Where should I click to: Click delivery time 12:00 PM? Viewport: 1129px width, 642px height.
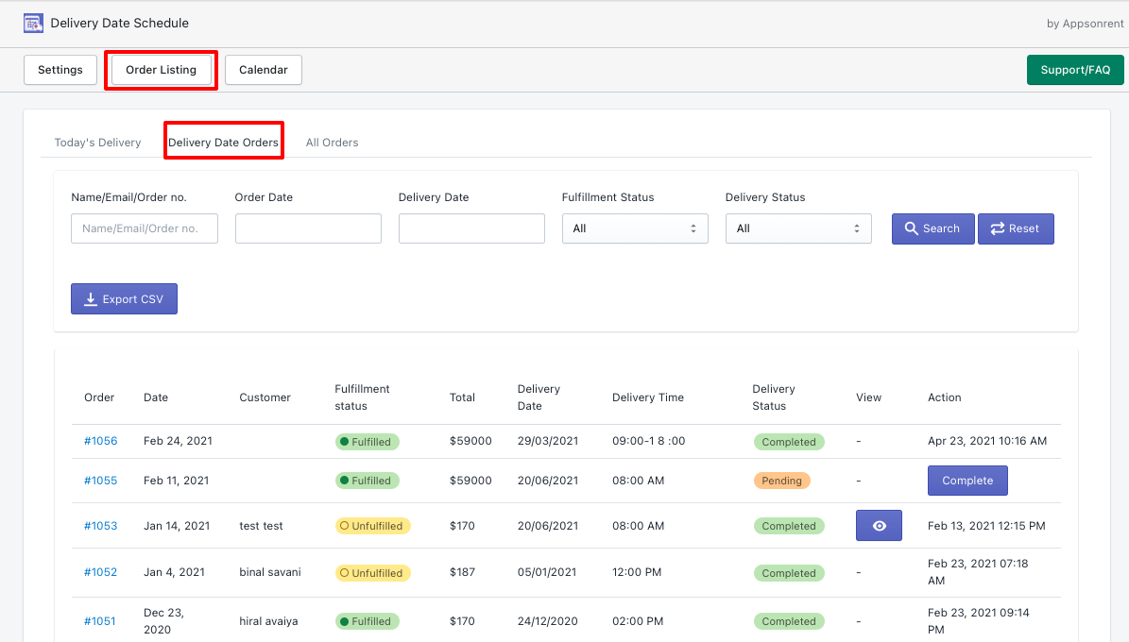pos(637,572)
